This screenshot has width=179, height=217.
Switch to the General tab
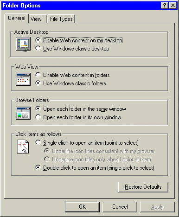pyautogui.click(x=17, y=18)
